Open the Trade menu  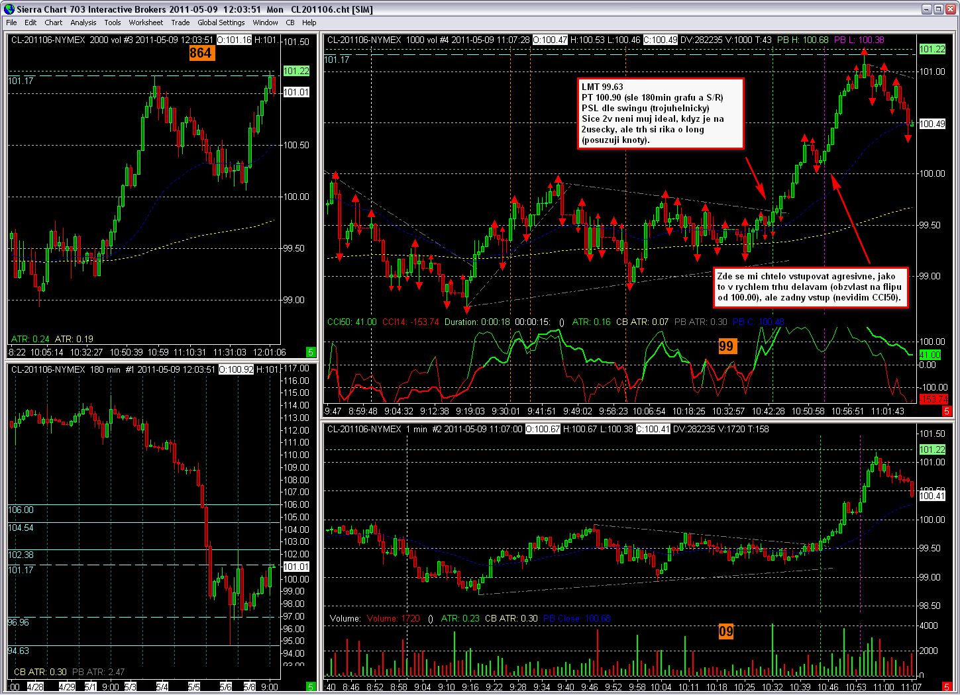click(180, 23)
